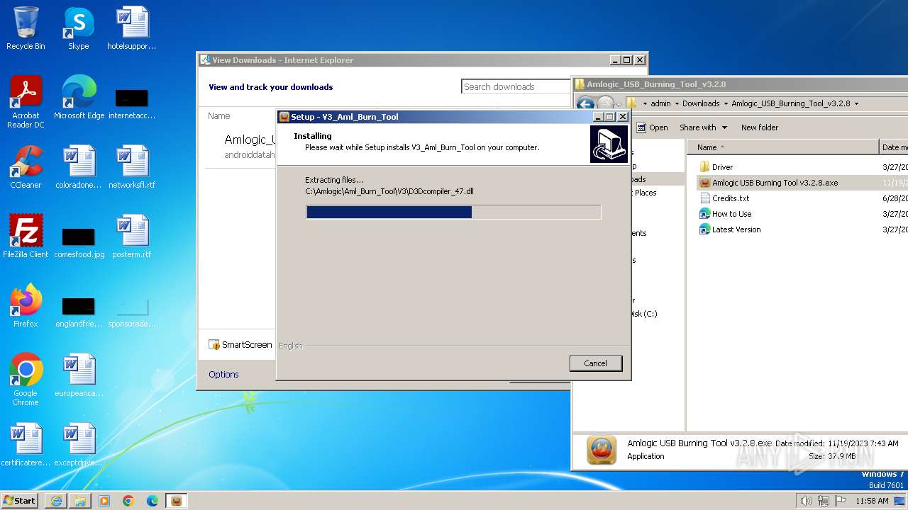This screenshot has height=510, width=908.
Task: Click Internet Explorer taskbar icon
Action: (56, 501)
